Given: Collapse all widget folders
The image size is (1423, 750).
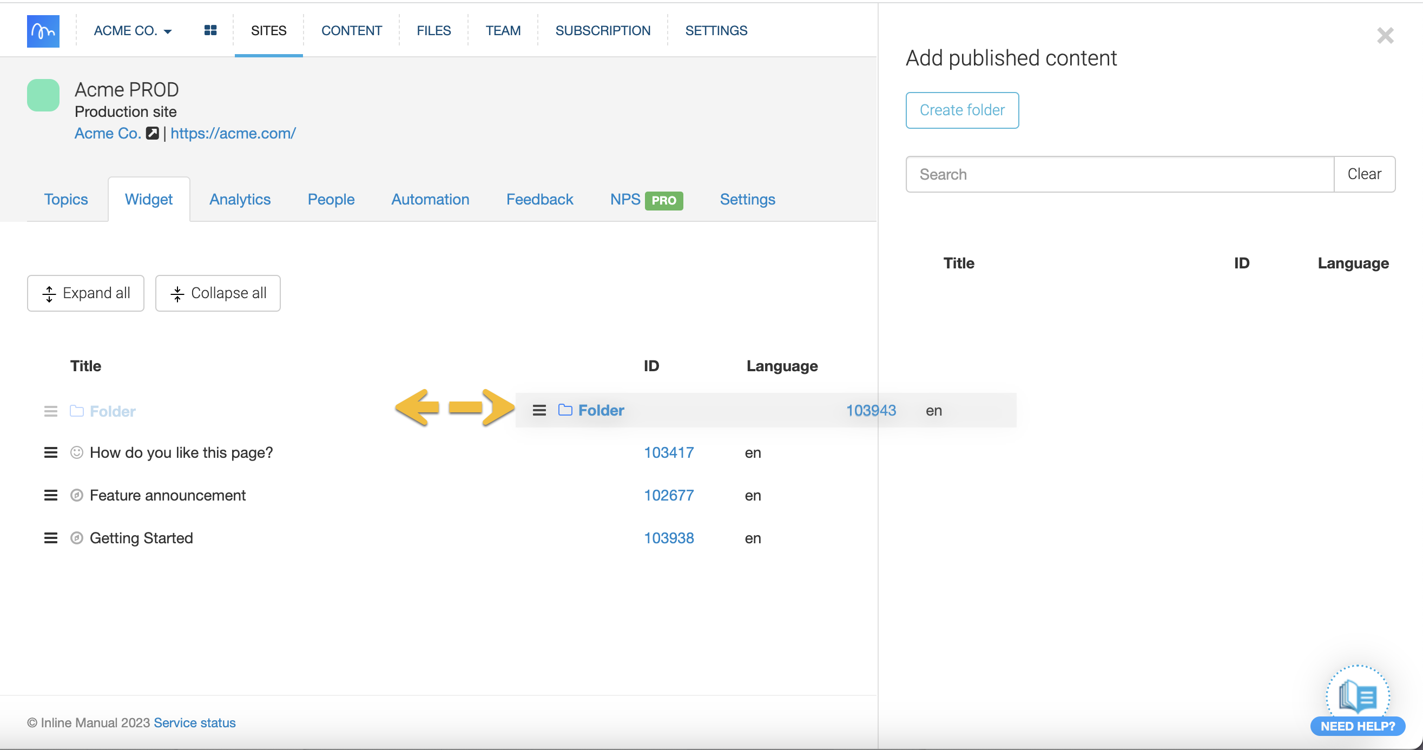Looking at the screenshot, I should pos(218,293).
